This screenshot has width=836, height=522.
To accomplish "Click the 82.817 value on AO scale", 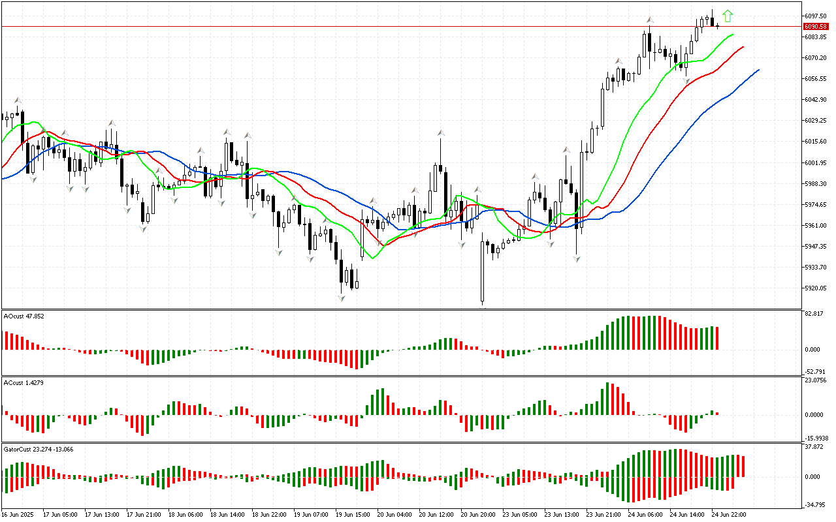I will coord(812,315).
